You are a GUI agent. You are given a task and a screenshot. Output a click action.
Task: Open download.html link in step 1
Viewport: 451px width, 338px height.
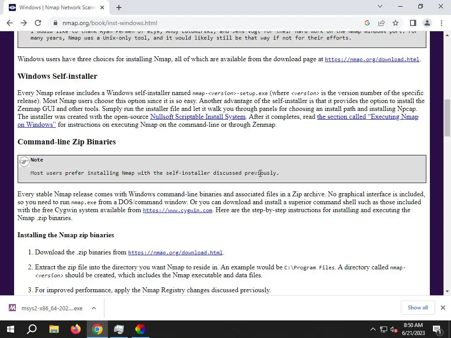(x=175, y=253)
